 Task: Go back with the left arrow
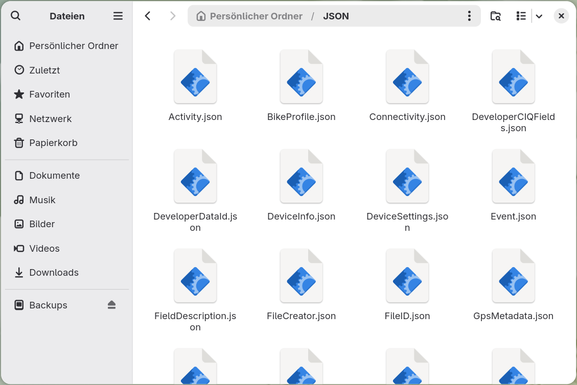point(148,16)
